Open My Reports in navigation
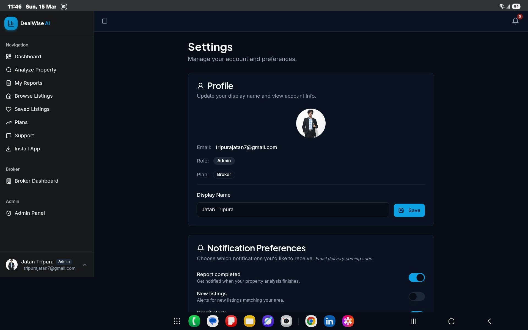528x330 pixels. pos(28,83)
